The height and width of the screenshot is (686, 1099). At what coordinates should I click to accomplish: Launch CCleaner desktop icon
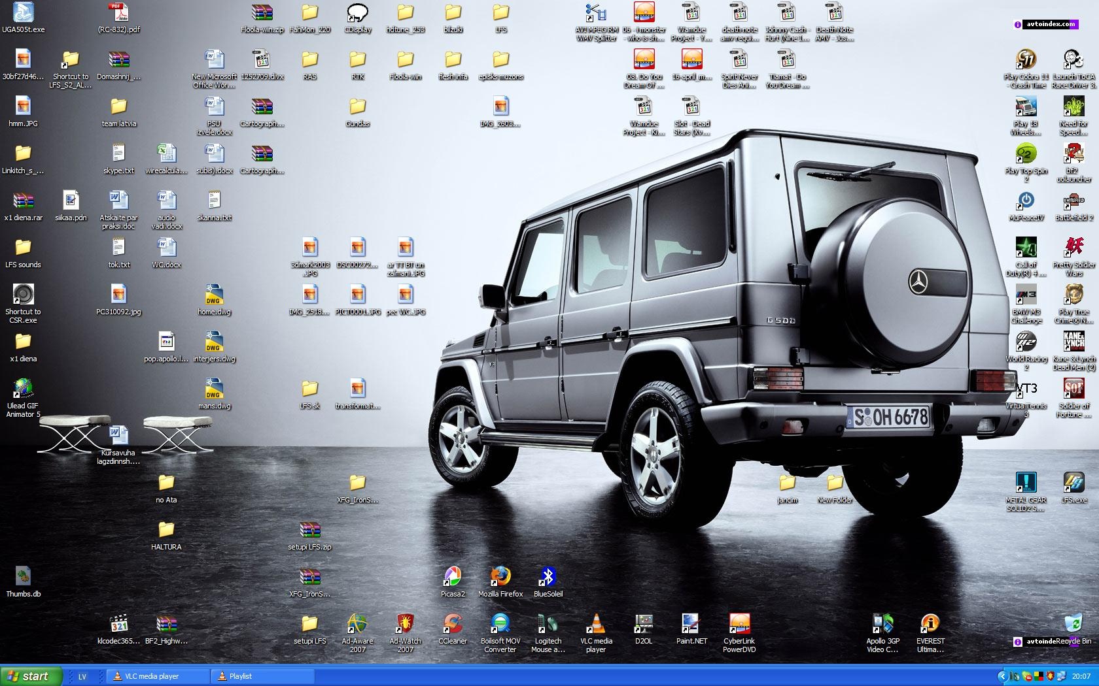coord(453,623)
